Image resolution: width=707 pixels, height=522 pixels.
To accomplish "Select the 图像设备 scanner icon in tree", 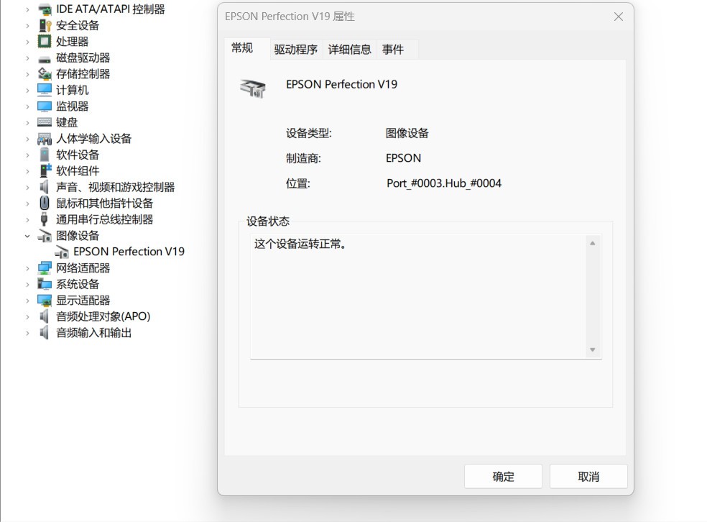I will pyautogui.click(x=45, y=236).
